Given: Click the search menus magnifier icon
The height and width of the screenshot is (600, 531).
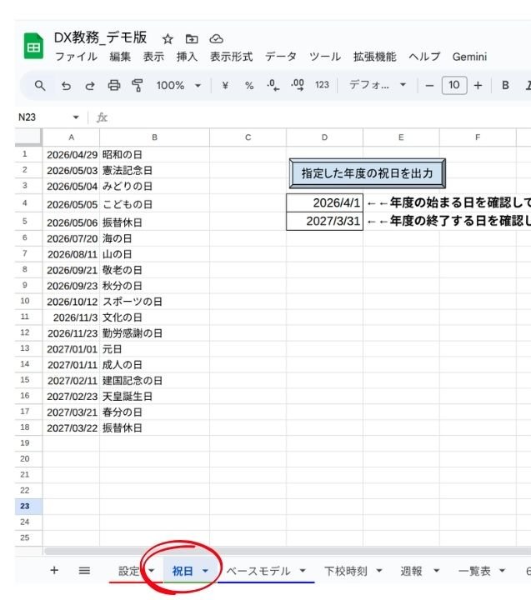Looking at the screenshot, I should [x=40, y=85].
